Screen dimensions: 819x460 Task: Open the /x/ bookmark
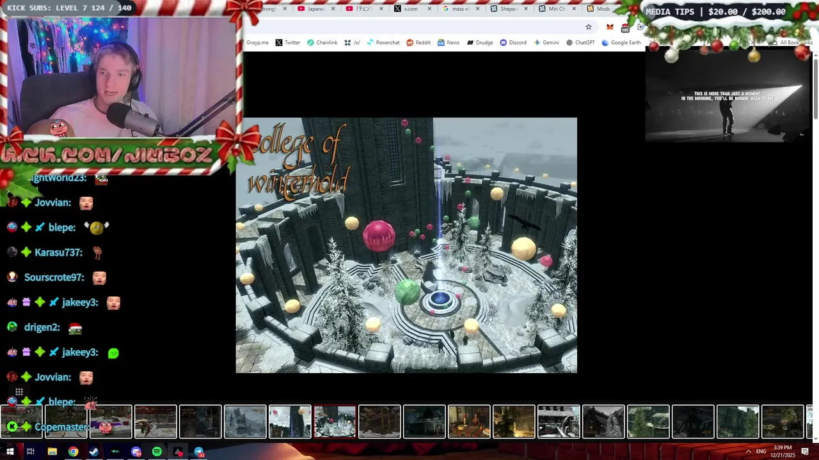352,43
